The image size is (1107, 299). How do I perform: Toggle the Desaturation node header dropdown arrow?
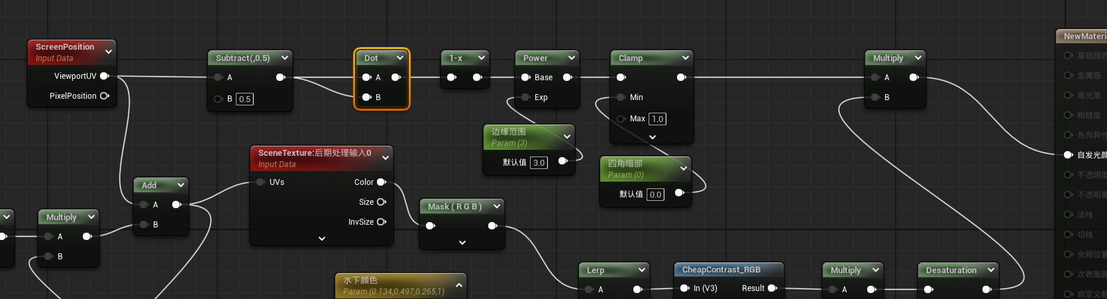(991, 270)
